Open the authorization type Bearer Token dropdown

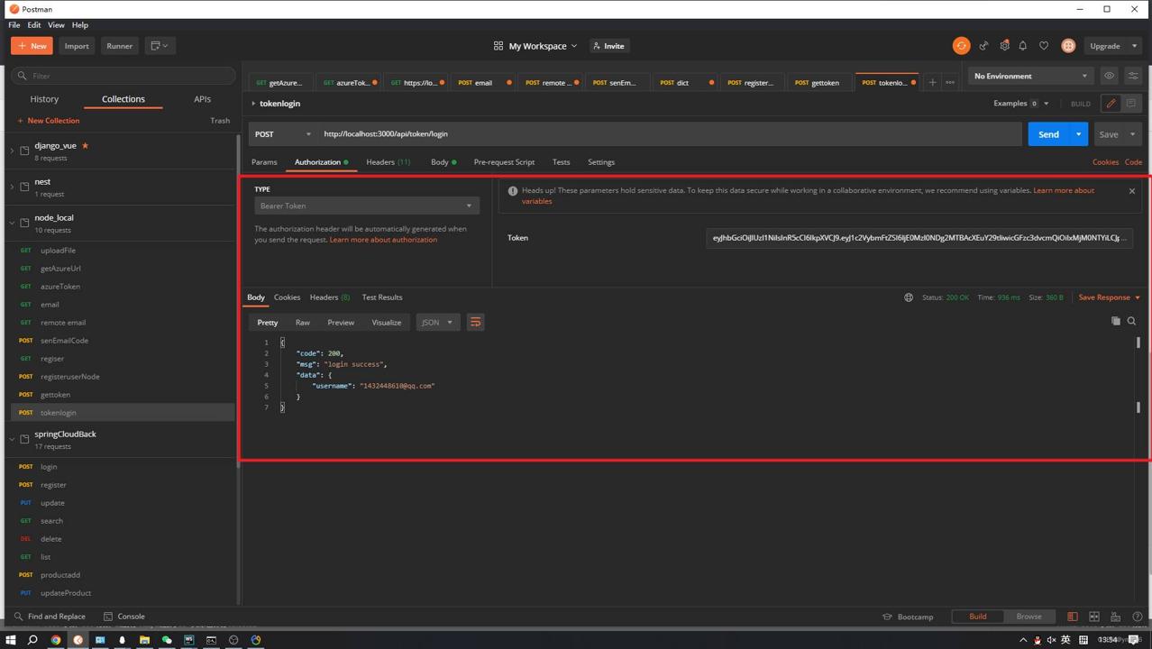pyautogui.click(x=367, y=206)
